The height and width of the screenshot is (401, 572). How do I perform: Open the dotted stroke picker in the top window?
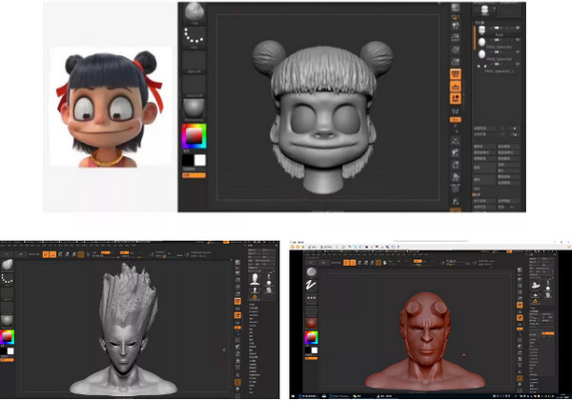point(194,36)
